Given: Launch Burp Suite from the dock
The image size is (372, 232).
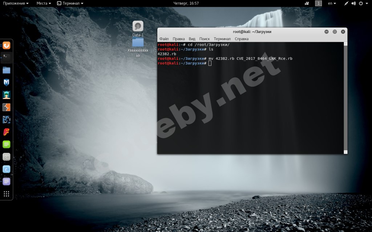Looking at the screenshot, I should click(x=7, y=107).
